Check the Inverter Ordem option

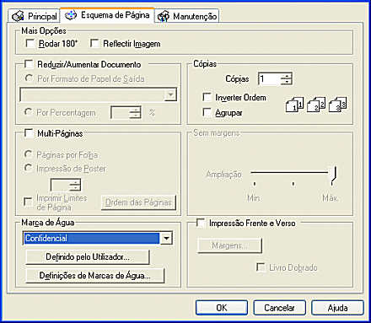pyautogui.click(x=207, y=97)
